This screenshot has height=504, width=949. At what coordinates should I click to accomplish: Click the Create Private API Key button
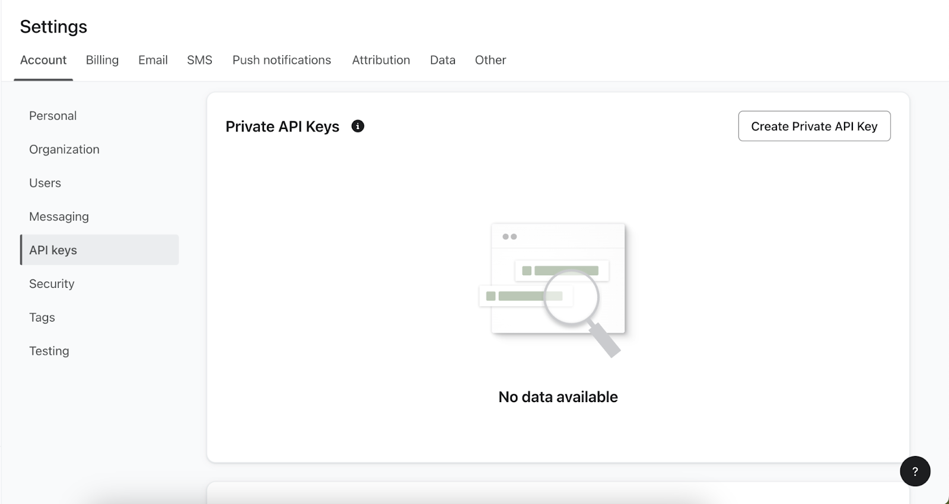(814, 126)
